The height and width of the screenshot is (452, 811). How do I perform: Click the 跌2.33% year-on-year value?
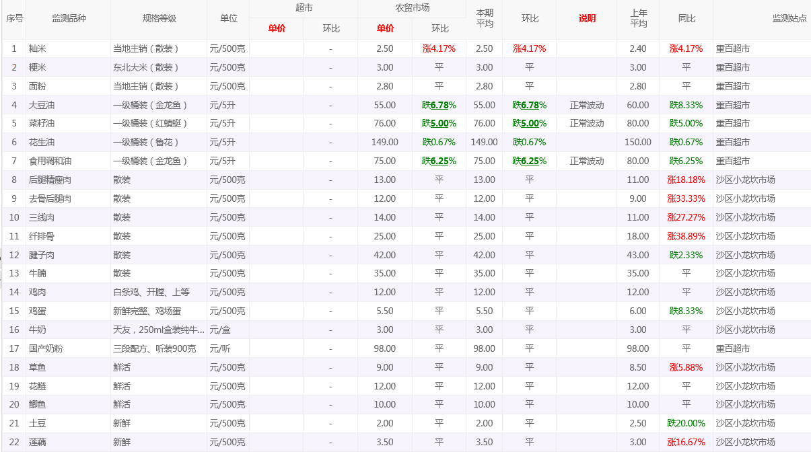pos(686,255)
